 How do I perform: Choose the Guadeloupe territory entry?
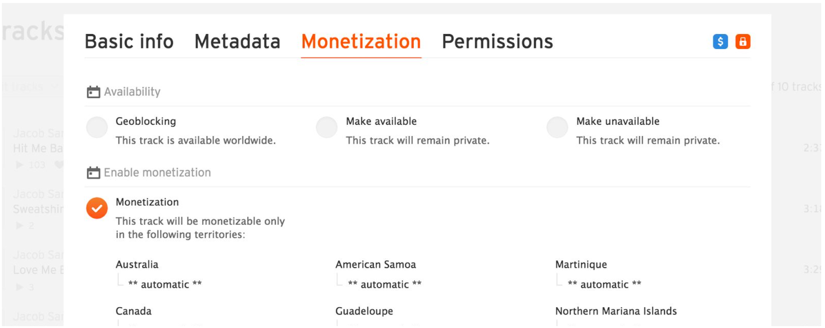[364, 311]
